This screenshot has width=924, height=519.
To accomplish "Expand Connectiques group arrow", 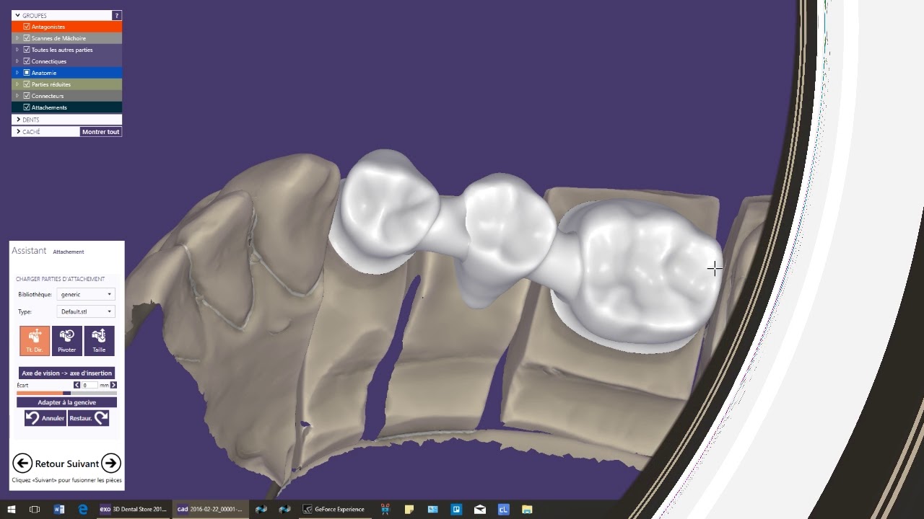I will 17,61.
